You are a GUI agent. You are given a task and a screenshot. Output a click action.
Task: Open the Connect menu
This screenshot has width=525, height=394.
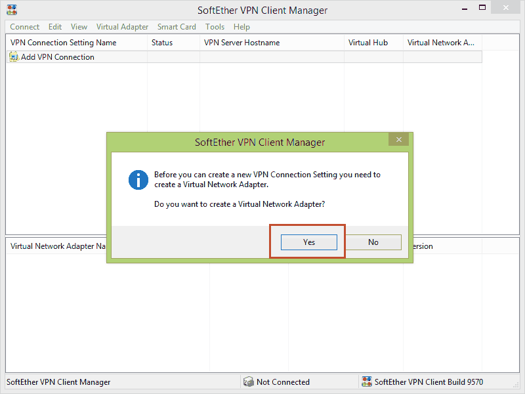coord(24,27)
